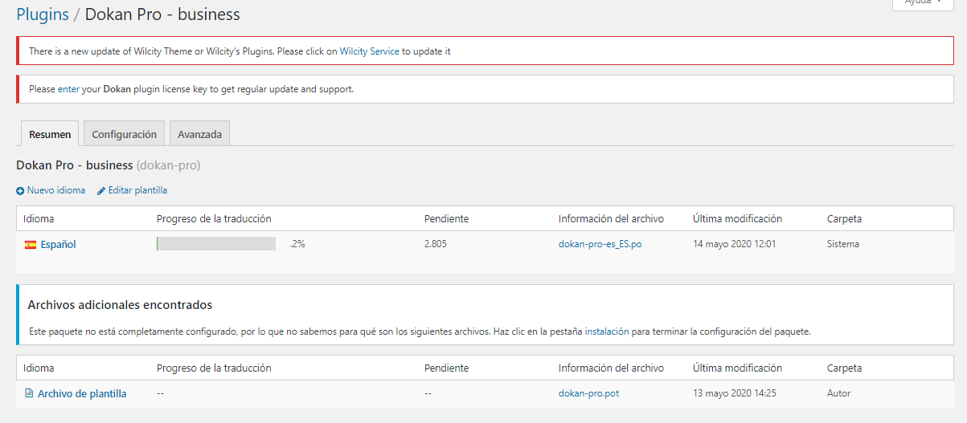This screenshot has height=423, width=967.
Task: Click the '14 mayo 2020 12:01' date
Action: [x=734, y=244]
